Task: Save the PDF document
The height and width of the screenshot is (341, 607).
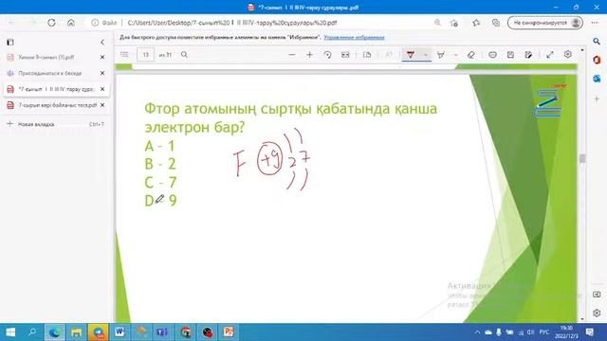Action: 510,55
